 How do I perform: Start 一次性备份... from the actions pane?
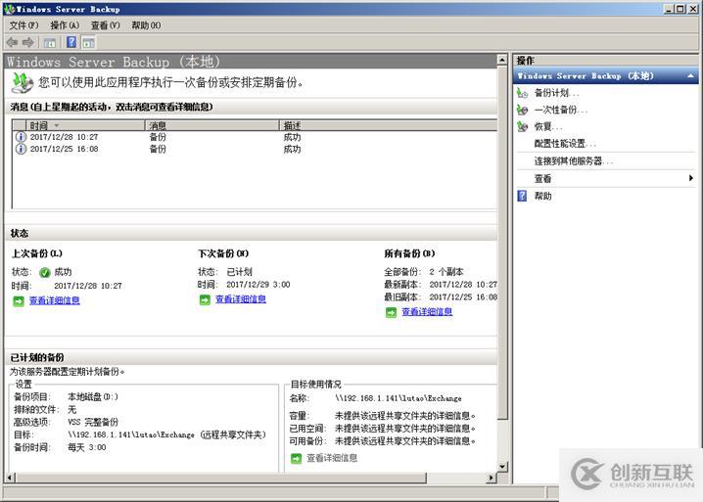[x=560, y=110]
